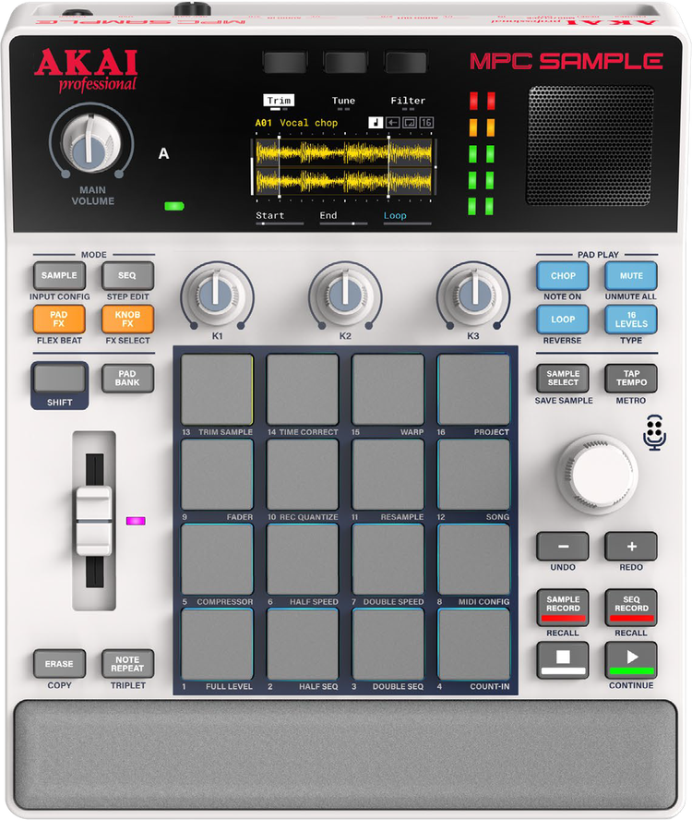Screen dimensions: 692x820
Task: Hit pad 4 COUNT-IN
Action: pyautogui.click(x=473, y=644)
